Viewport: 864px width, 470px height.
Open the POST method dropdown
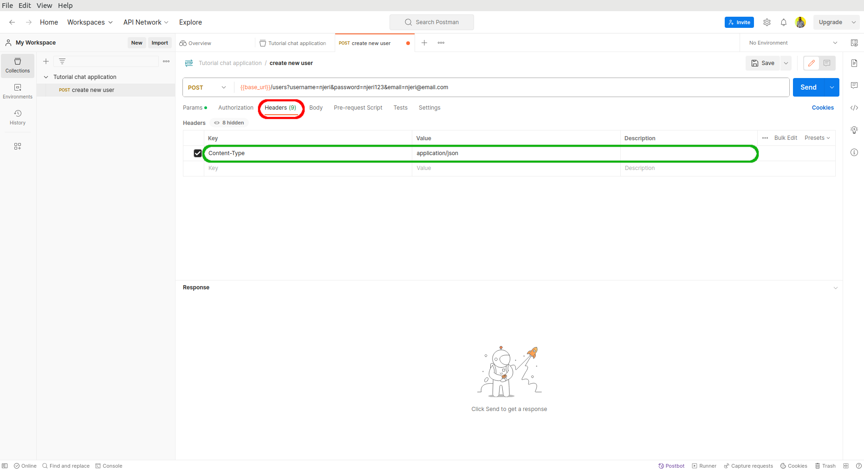(x=207, y=87)
